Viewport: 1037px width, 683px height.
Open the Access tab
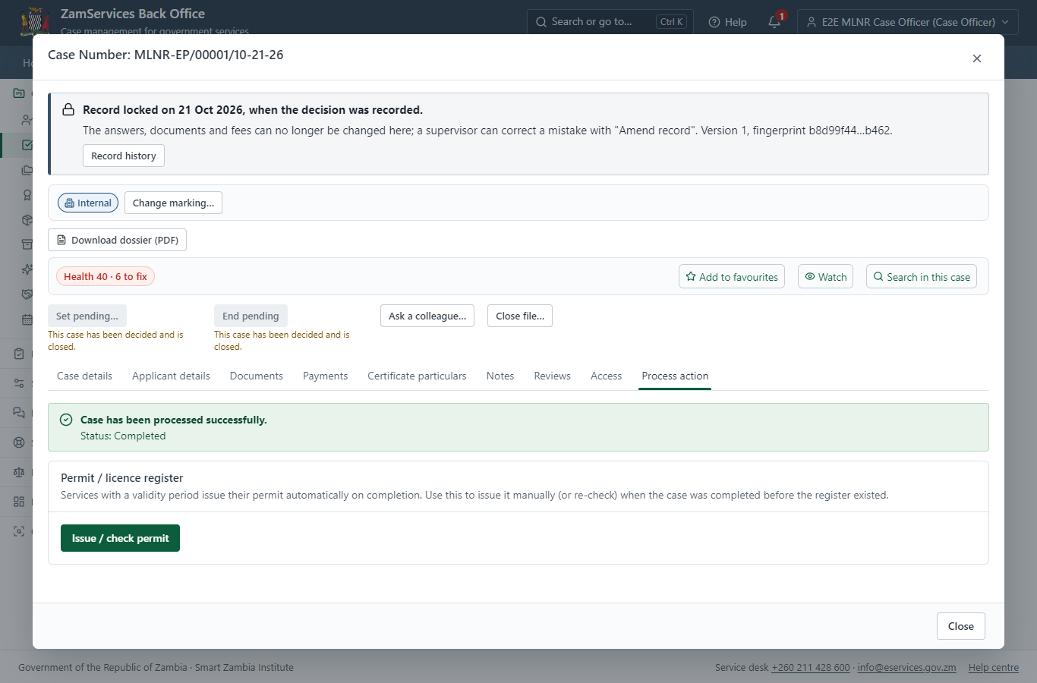[606, 376]
